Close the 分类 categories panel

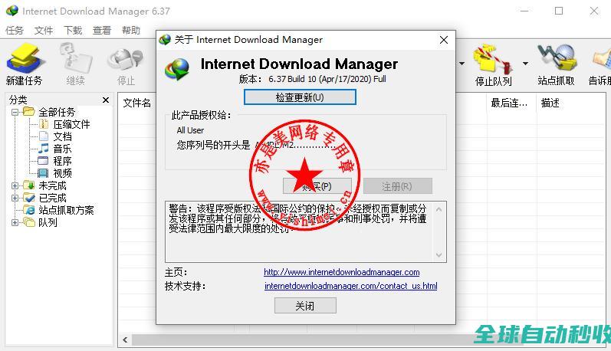pos(106,100)
